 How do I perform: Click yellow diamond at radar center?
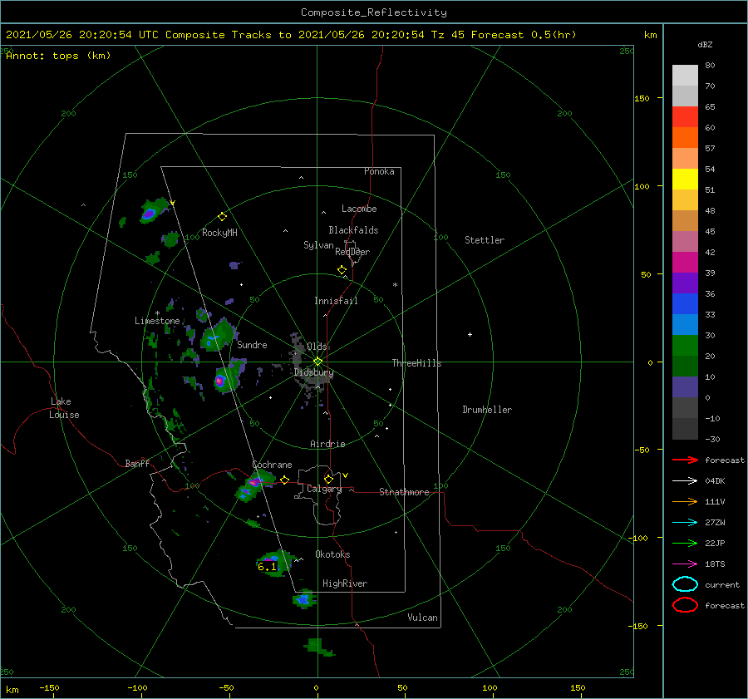click(x=317, y=362)
